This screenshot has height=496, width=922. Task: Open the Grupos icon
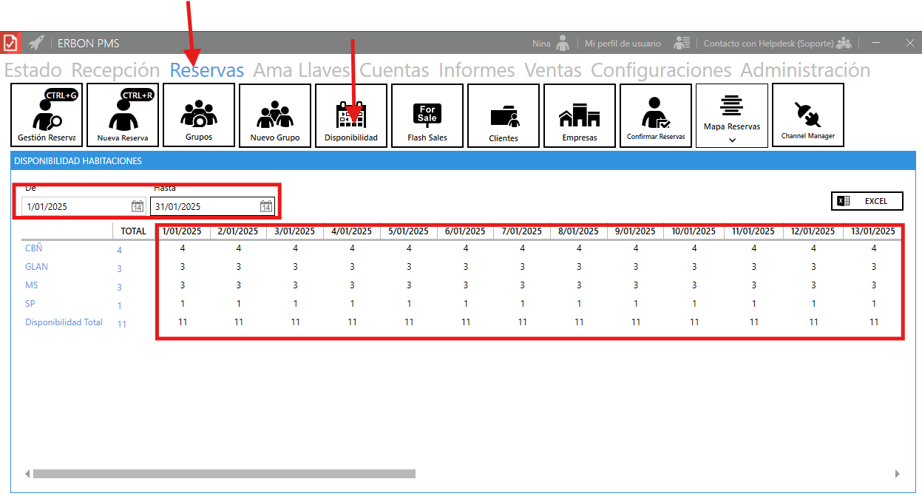coord(199,115)
